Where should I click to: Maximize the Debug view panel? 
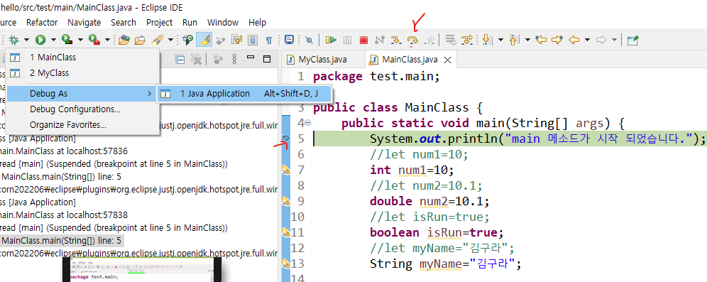click(266, 59)
